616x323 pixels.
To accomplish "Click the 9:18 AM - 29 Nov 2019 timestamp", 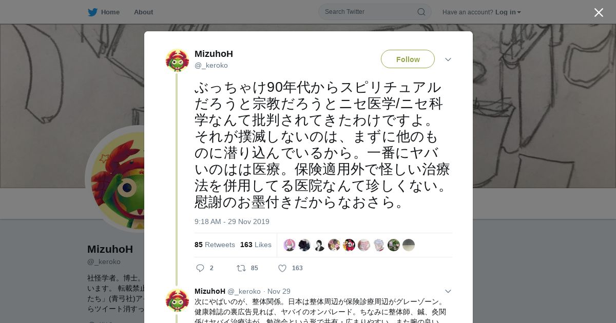I will [x=232, y=221].
